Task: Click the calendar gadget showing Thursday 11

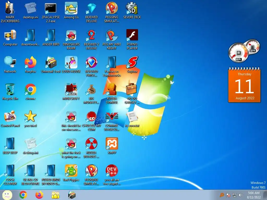Action: 245,85
